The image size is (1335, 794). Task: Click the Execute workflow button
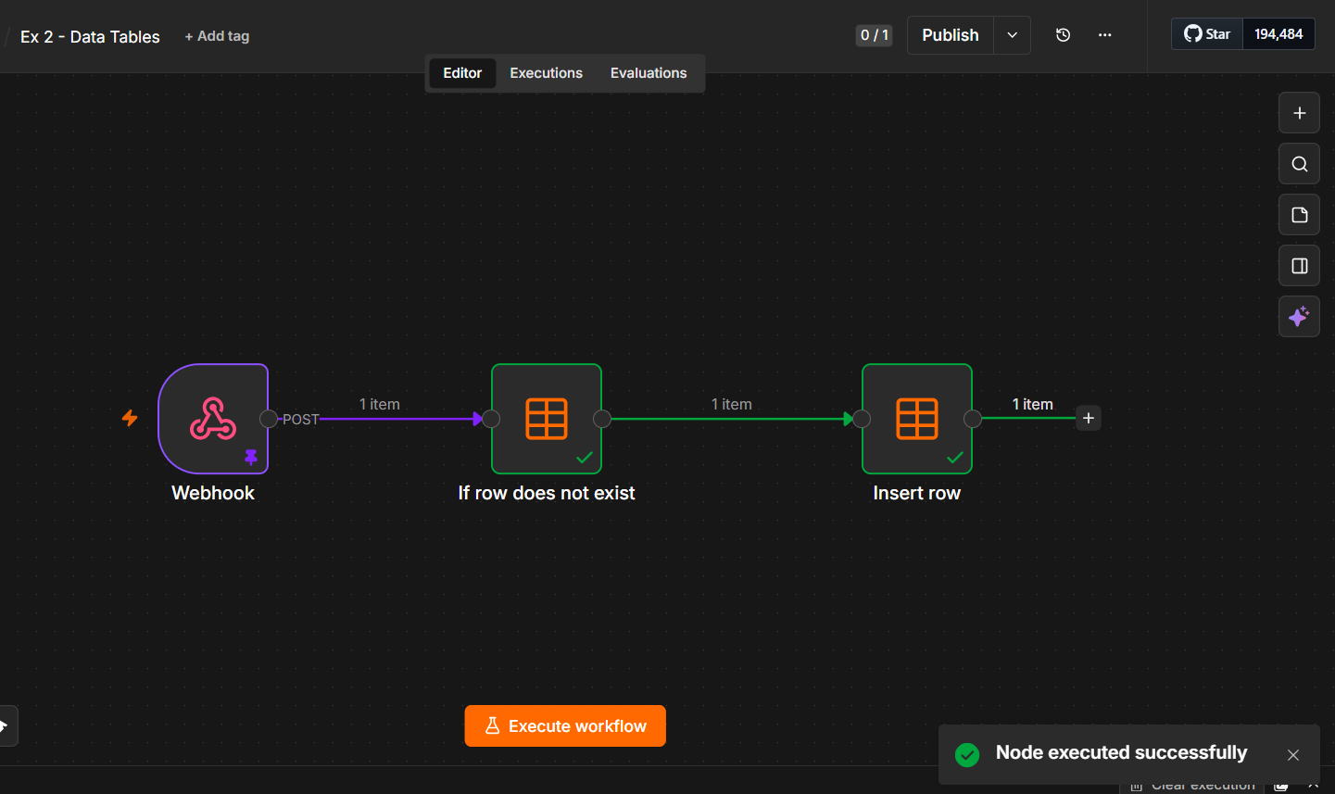click(x=565, y=726)
